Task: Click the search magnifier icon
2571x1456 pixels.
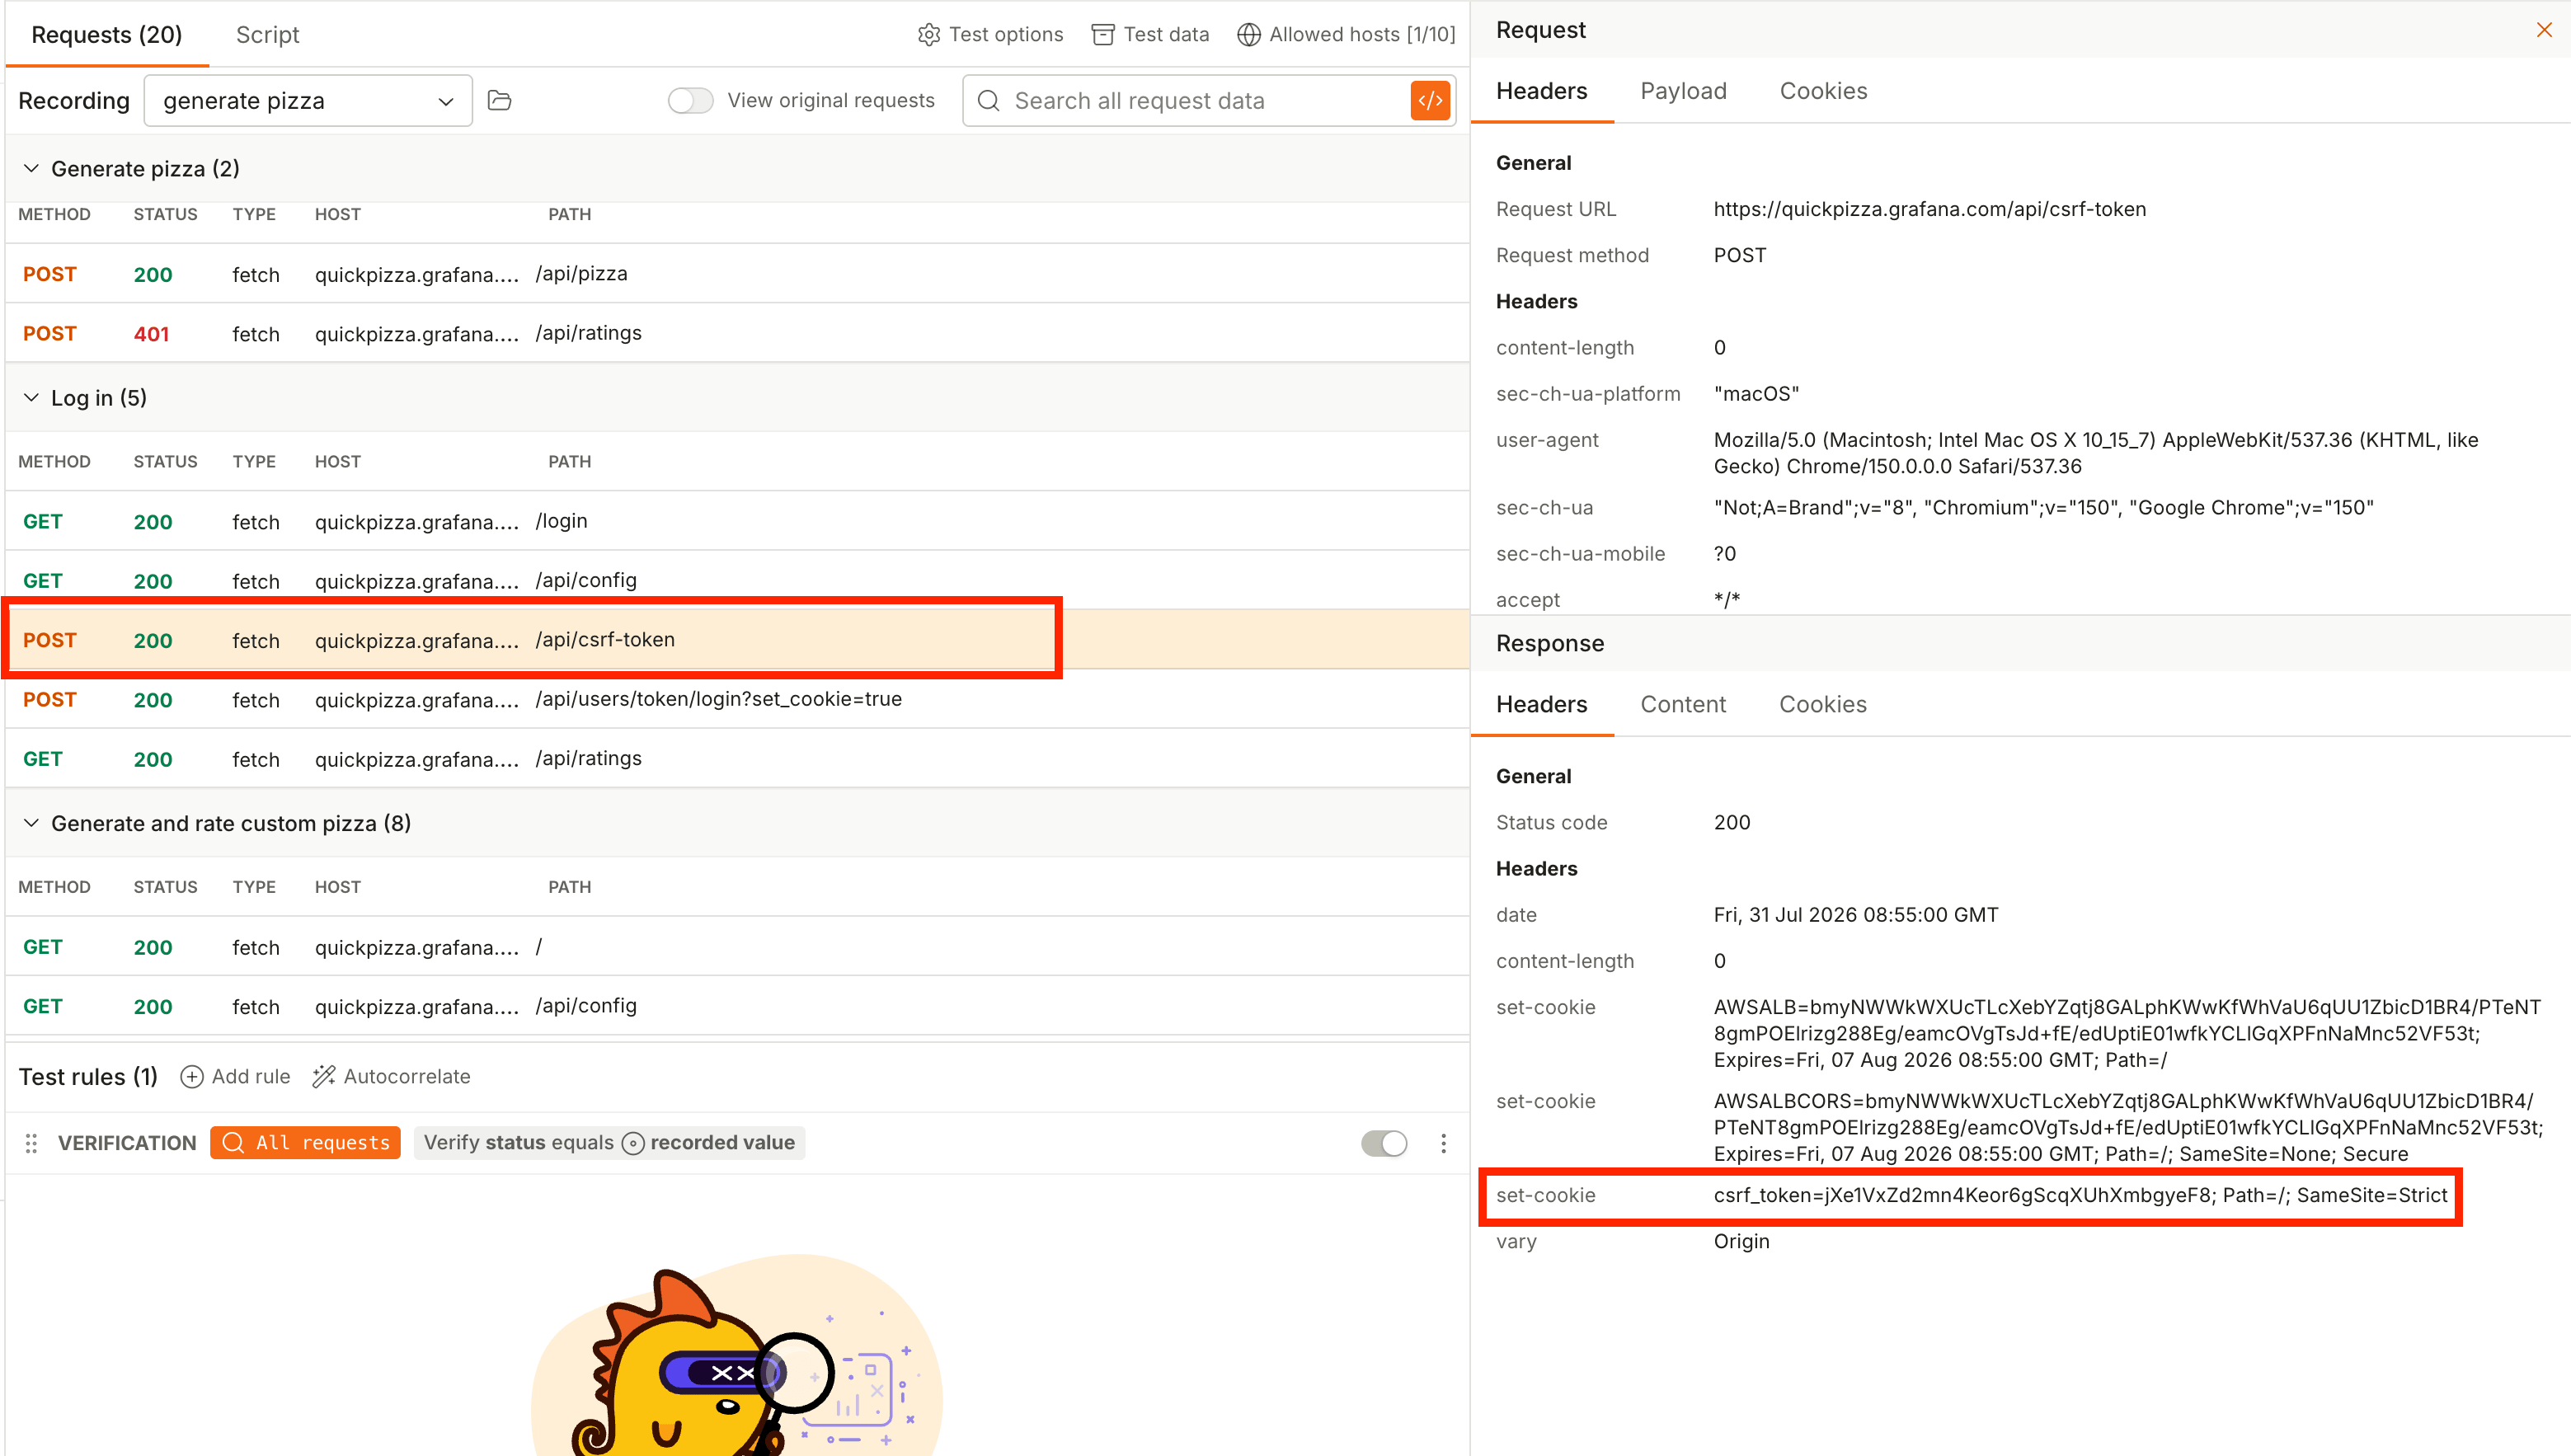Action: coord(988,100)
